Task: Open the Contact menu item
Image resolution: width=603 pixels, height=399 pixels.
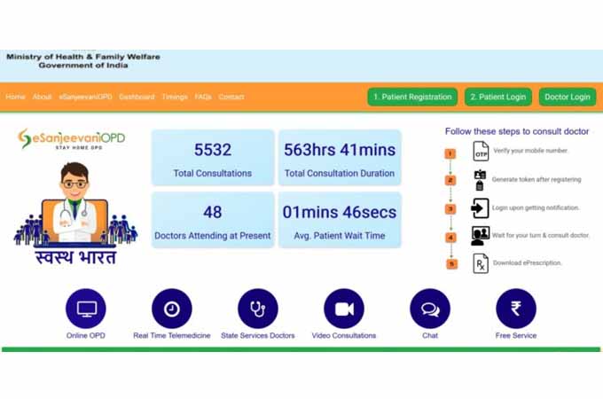Action: pyautogui.click(x=231, y=97)
